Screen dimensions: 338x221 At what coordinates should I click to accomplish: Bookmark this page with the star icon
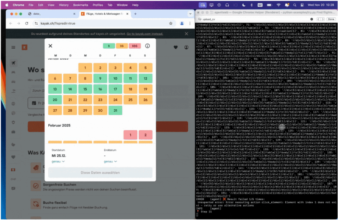coord(171,24)
